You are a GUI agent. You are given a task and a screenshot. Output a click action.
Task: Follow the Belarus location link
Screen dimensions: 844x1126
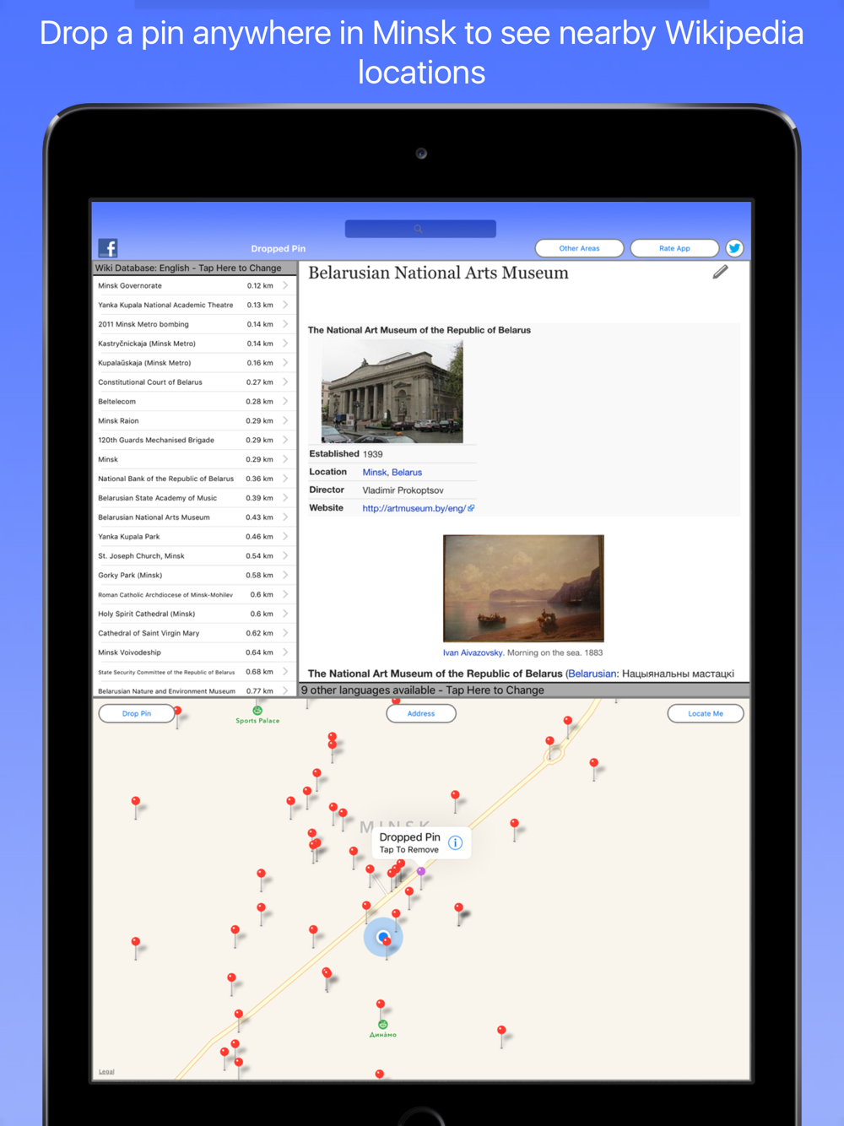tap(407, 473)
